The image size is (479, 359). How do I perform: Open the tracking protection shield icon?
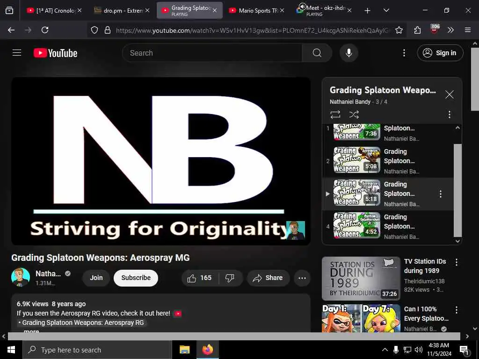[94, 30]
